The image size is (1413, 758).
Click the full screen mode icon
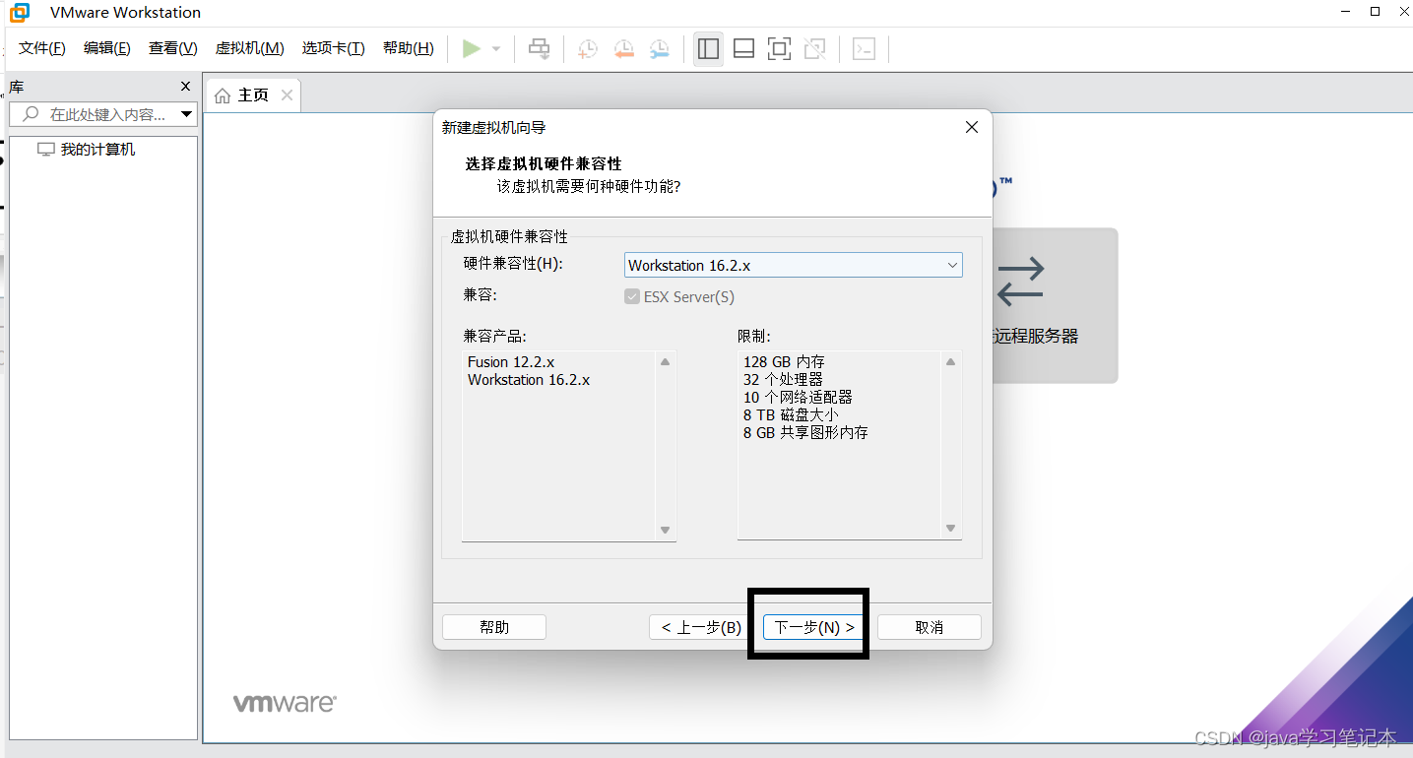click(x=779, y=48)
